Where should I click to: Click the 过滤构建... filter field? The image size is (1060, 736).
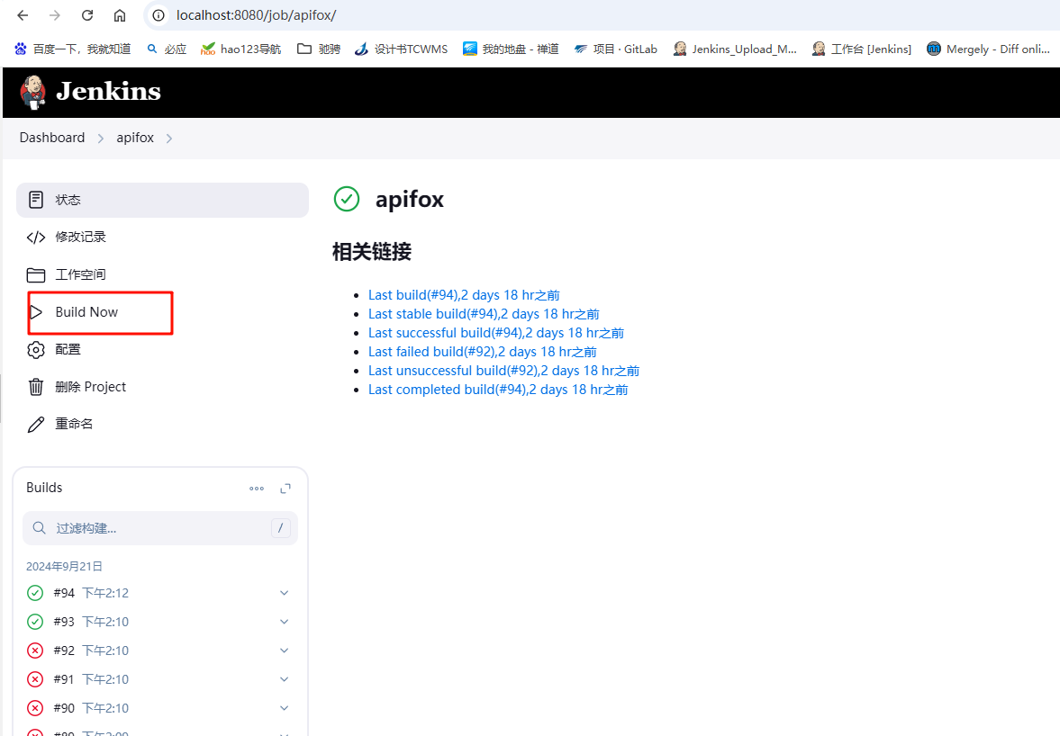click(160, 528)
